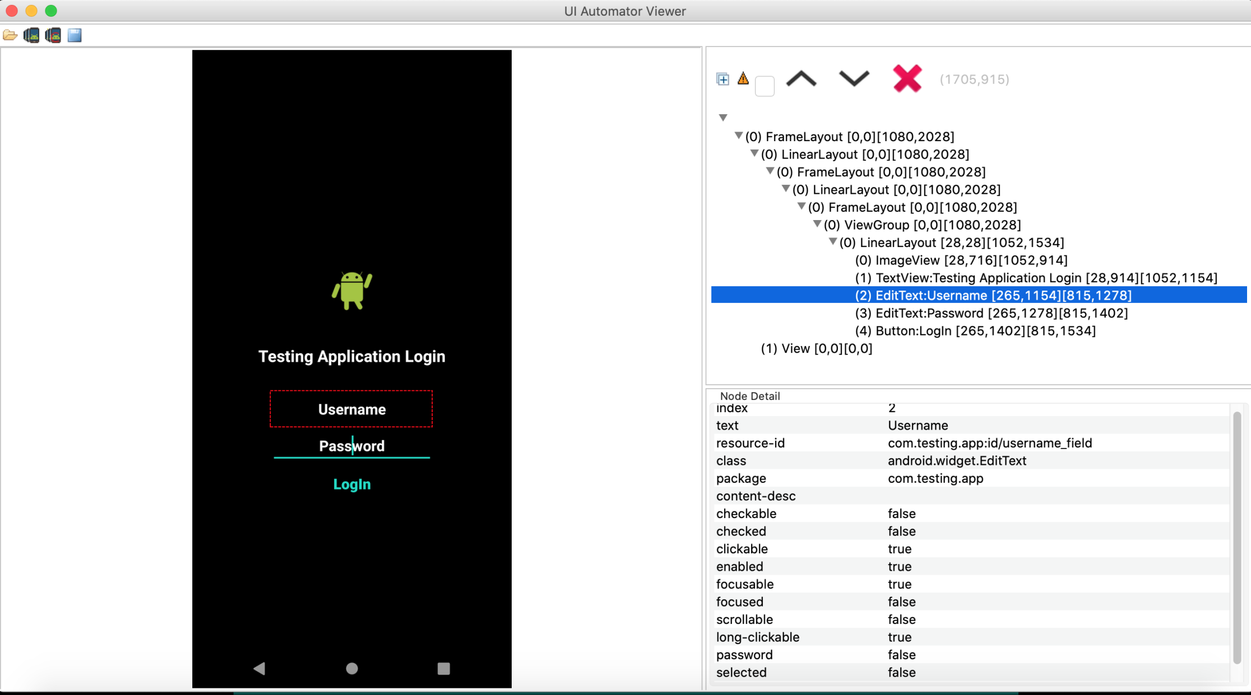The height and width of the screenshot is (695, 1251).
Task: Toggle the warning NAF nodes icon
Action: (743, 78)
